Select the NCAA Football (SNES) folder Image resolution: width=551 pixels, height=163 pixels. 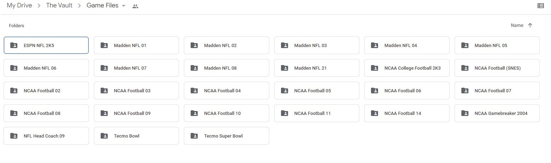click(497, 68)
